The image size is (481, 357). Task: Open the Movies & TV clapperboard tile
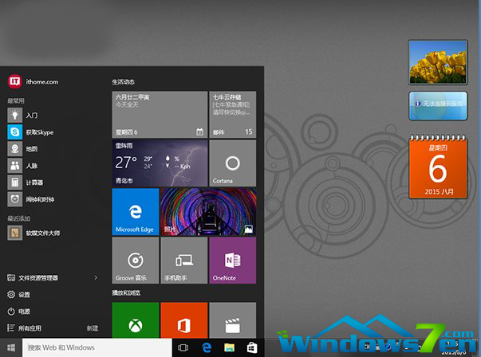coord(233,320)
